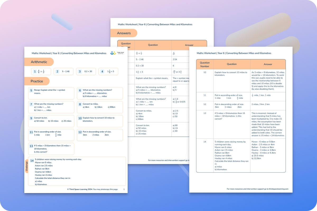Screen dimensions: 317x211
Task: Click the Practice section header
Action: coord(37,81)
